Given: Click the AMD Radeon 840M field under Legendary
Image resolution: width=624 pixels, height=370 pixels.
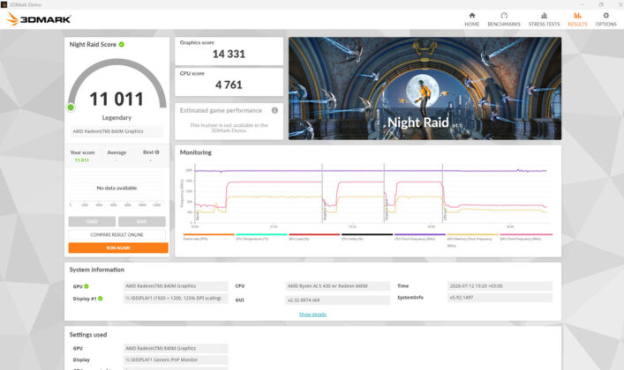Looking at the screenshot, I should pyautogui.click(x=117, y=131).
